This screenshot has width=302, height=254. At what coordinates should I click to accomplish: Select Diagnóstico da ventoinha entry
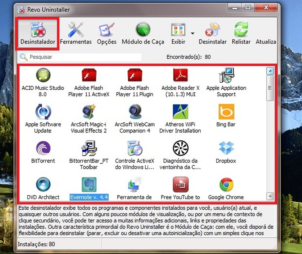(x=180, y=155)
